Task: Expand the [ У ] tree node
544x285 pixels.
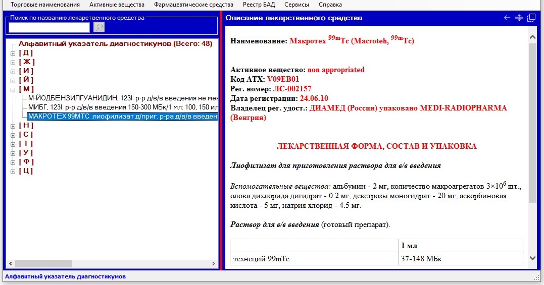Action: [x=13, y=153]
